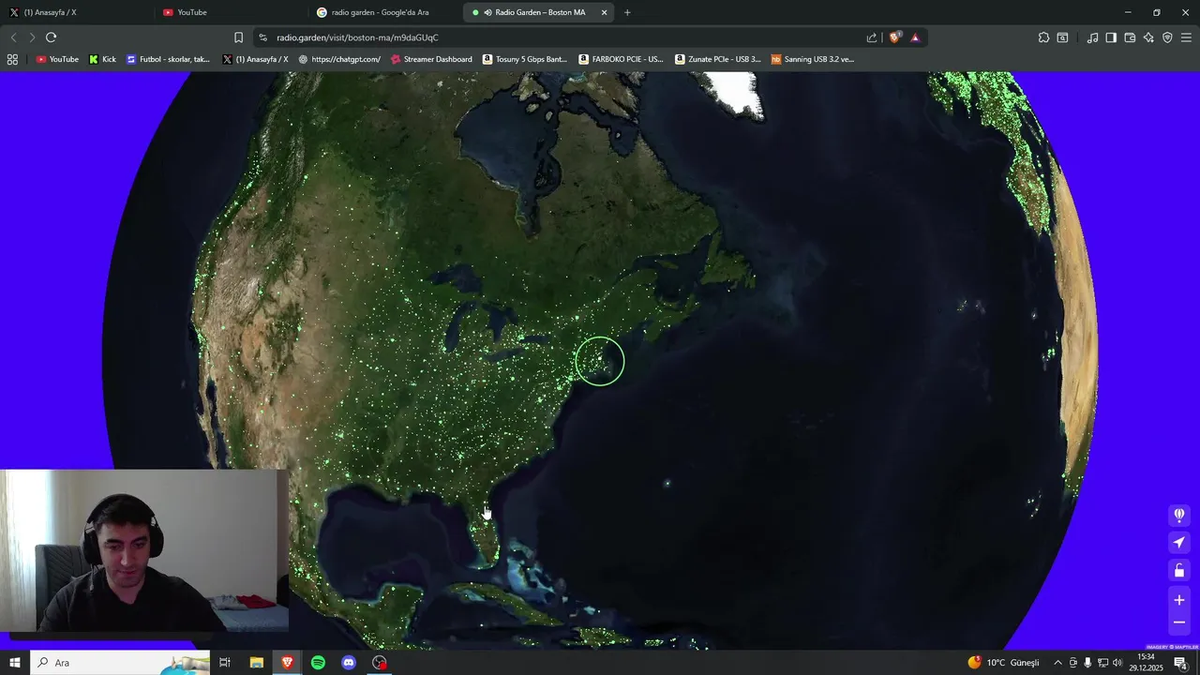This screenshot has height=675, width=1200.
Task: Open a new tab with plus button
Action: pyautogui.click(x=627, y=12)
